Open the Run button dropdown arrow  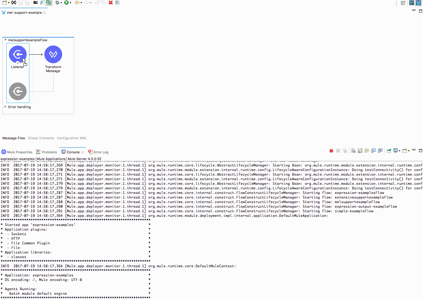pos(70,3)
